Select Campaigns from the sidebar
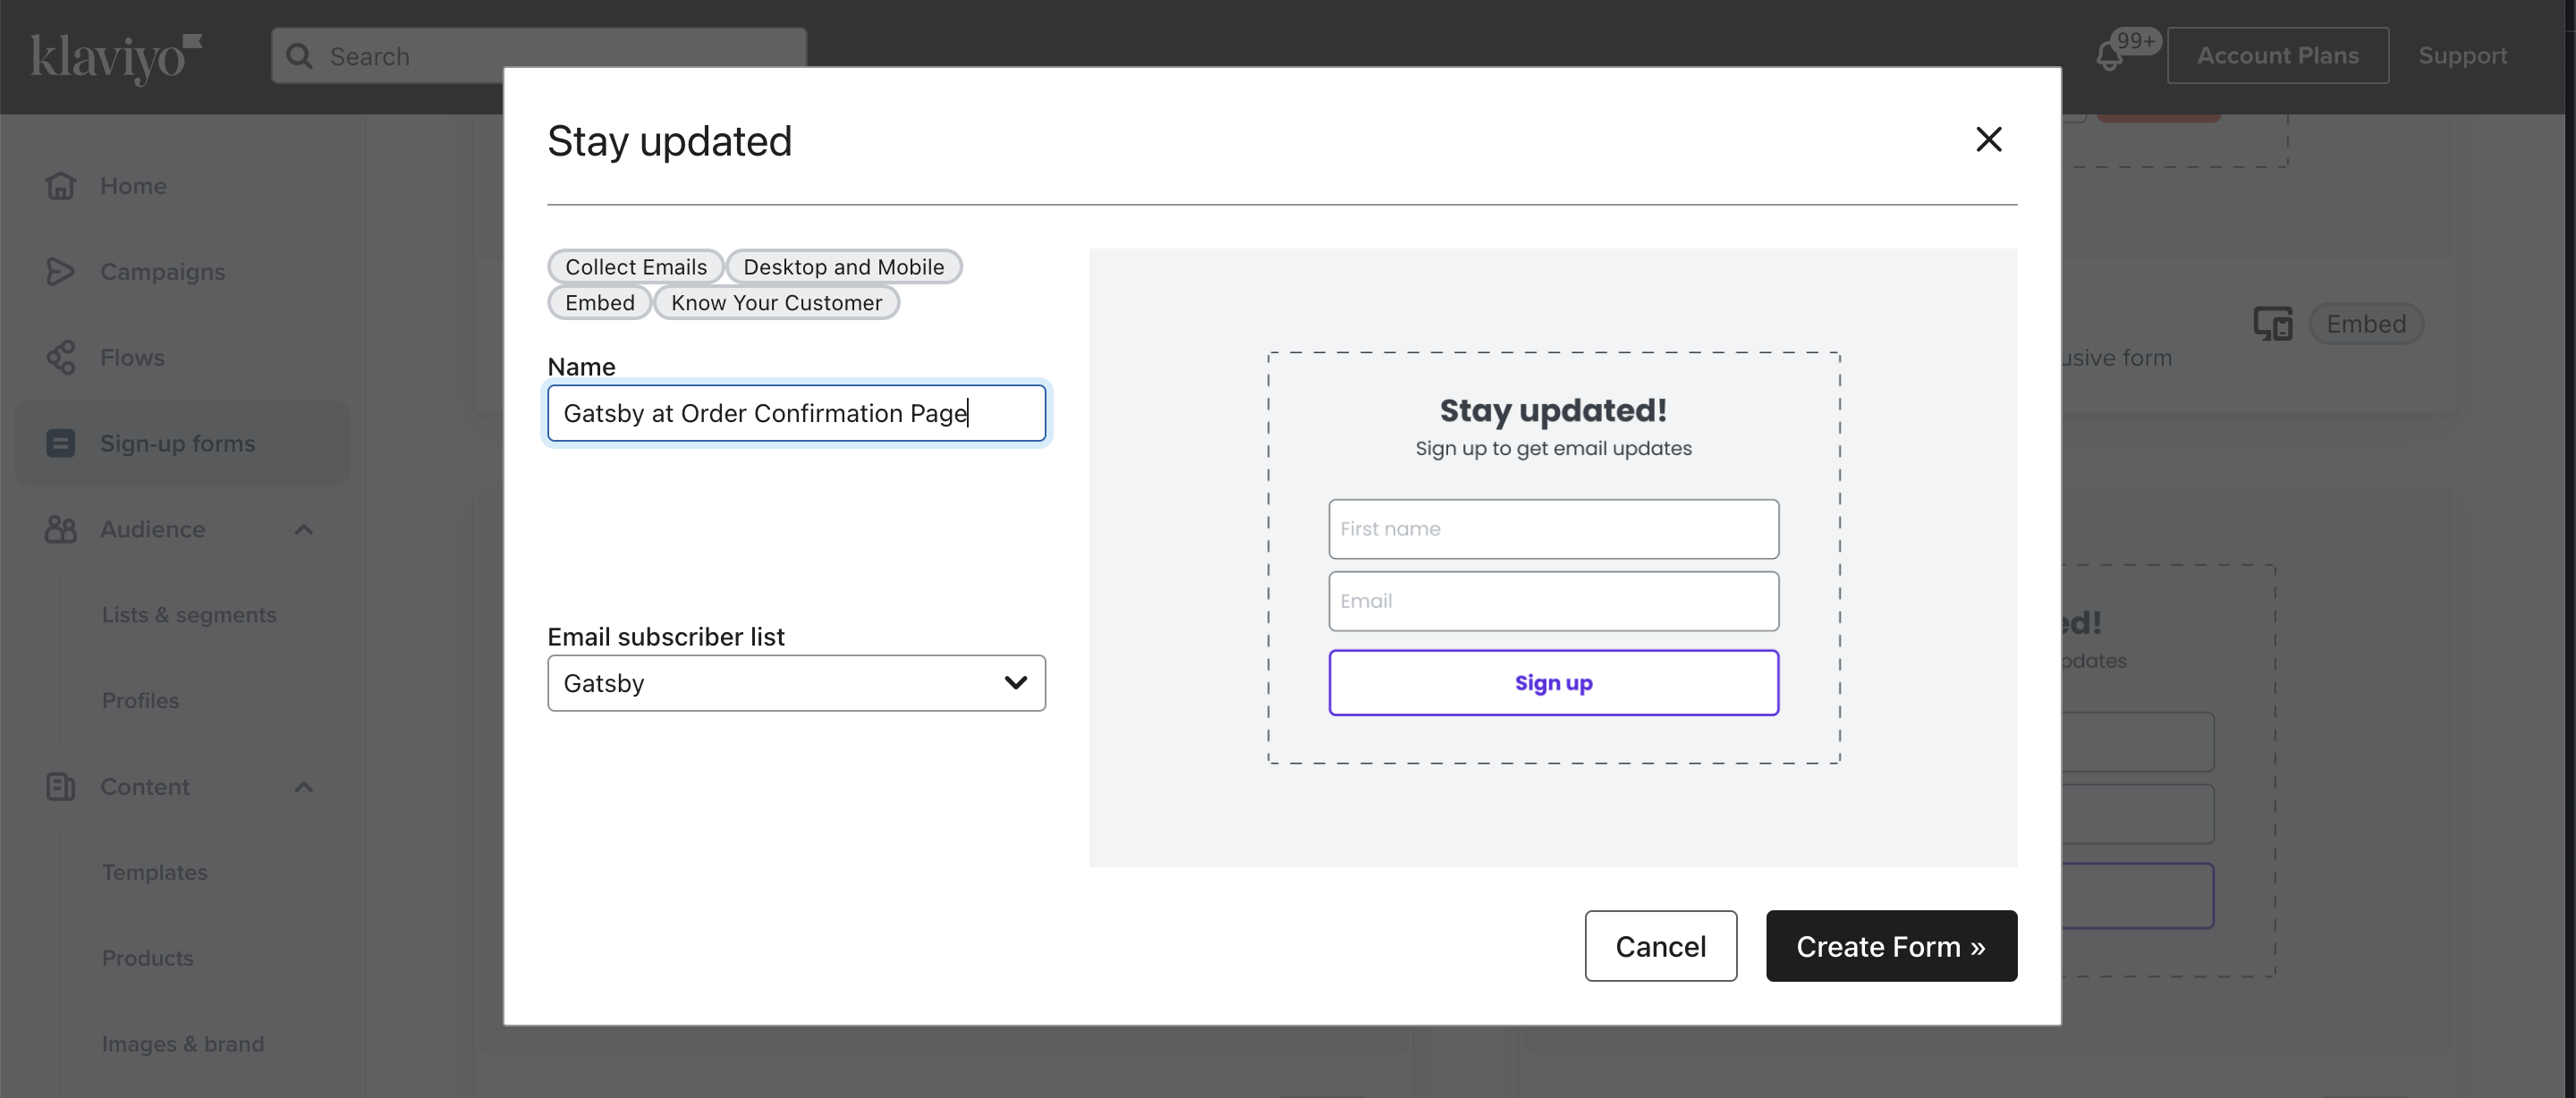 pos(161,271)
